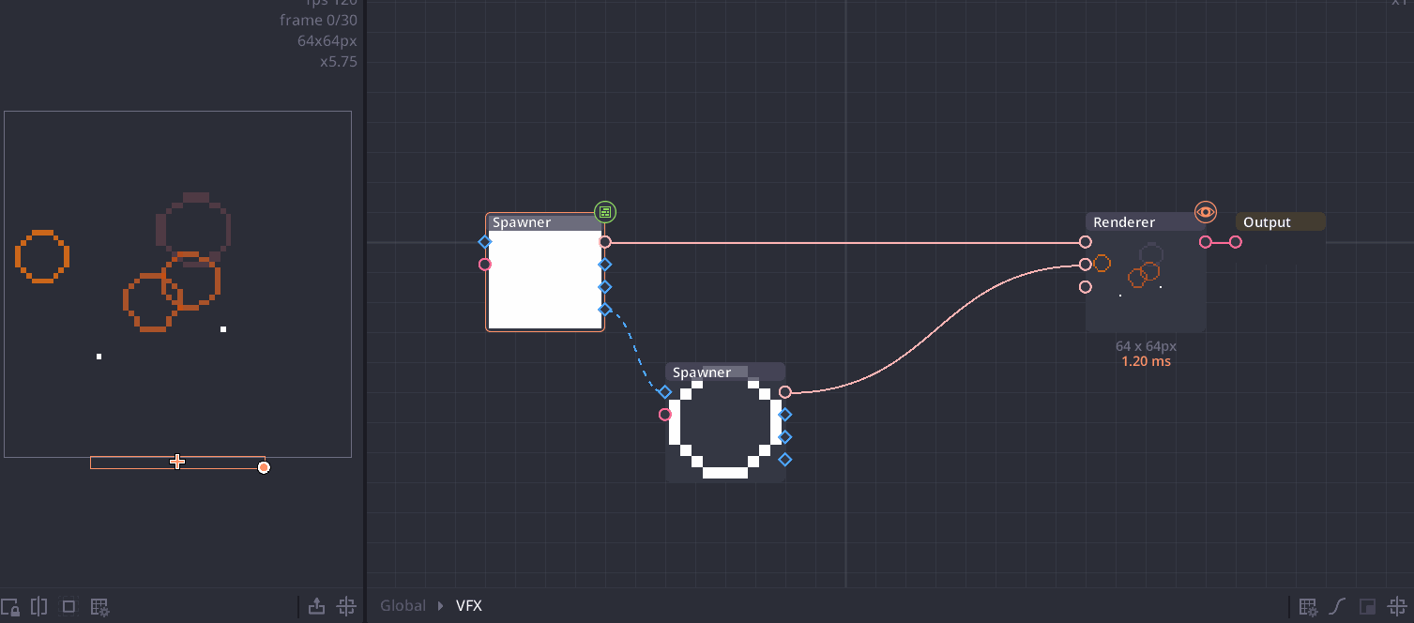Click top Spawner's bottom blue diamond output
Image resolution: width=1414 pixels, height=623 pixels.
click(605, 310)
